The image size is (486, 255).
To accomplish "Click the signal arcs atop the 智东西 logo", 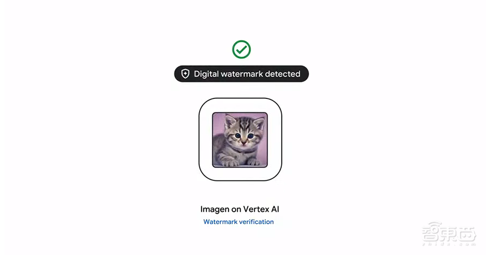I will click(435, 224).
